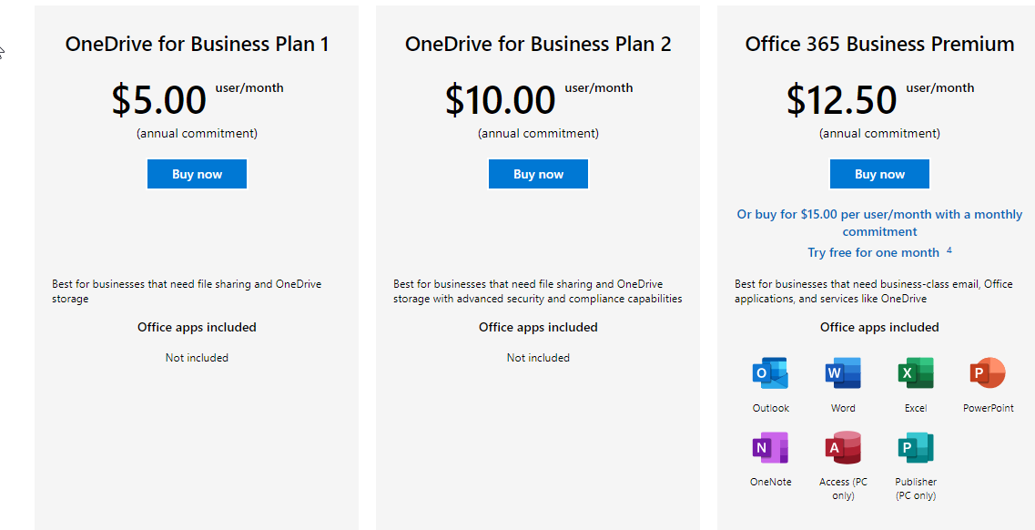Click the Publisher app icon
The height and width of the screenshot is (530, 1035).
point(915,447)
